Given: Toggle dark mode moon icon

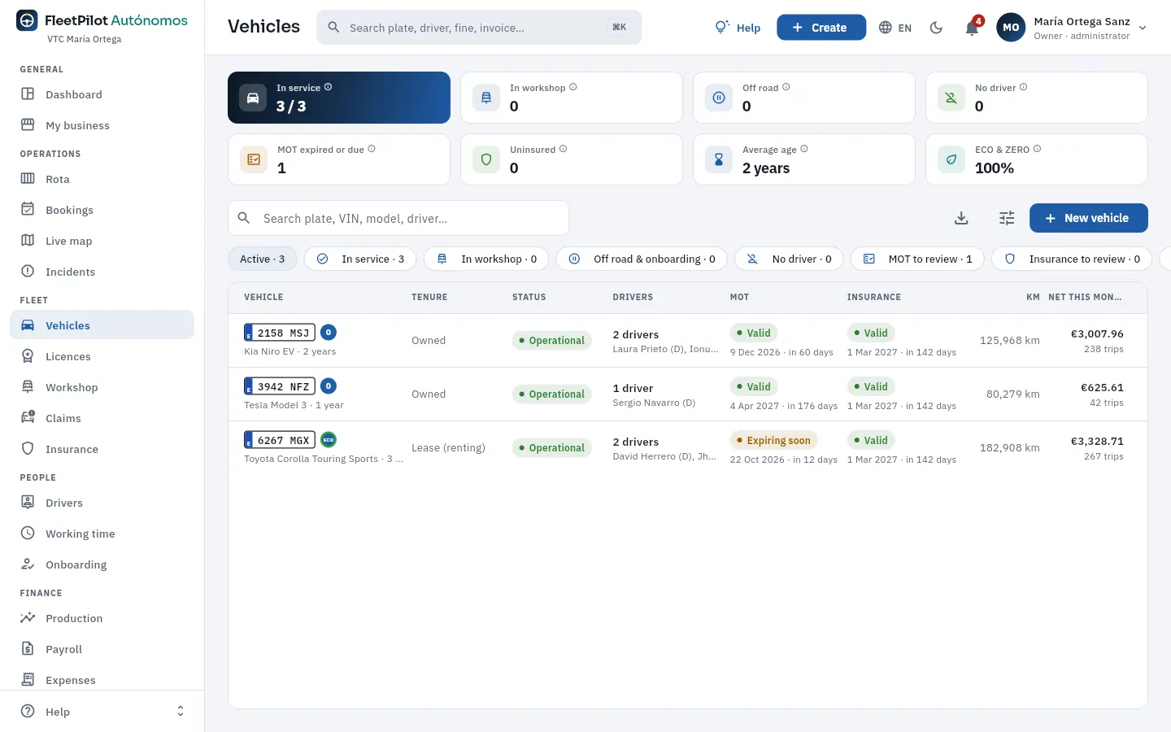Looking at the screenshot, I should pyautogui.click(x=937, y=28).
